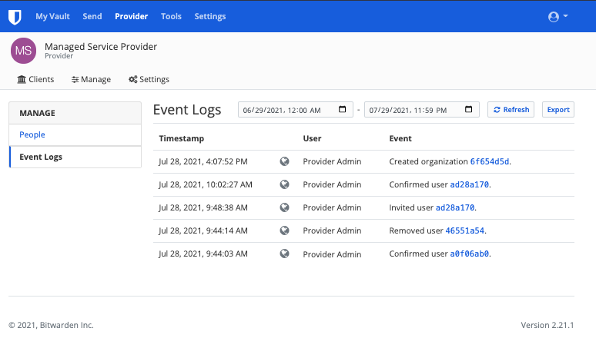Click timestamp Jul 28, 2021, 4:07:52 PM
Viewport: 596px width, 338px height.
pyautogui.click(x=203, y=161)
